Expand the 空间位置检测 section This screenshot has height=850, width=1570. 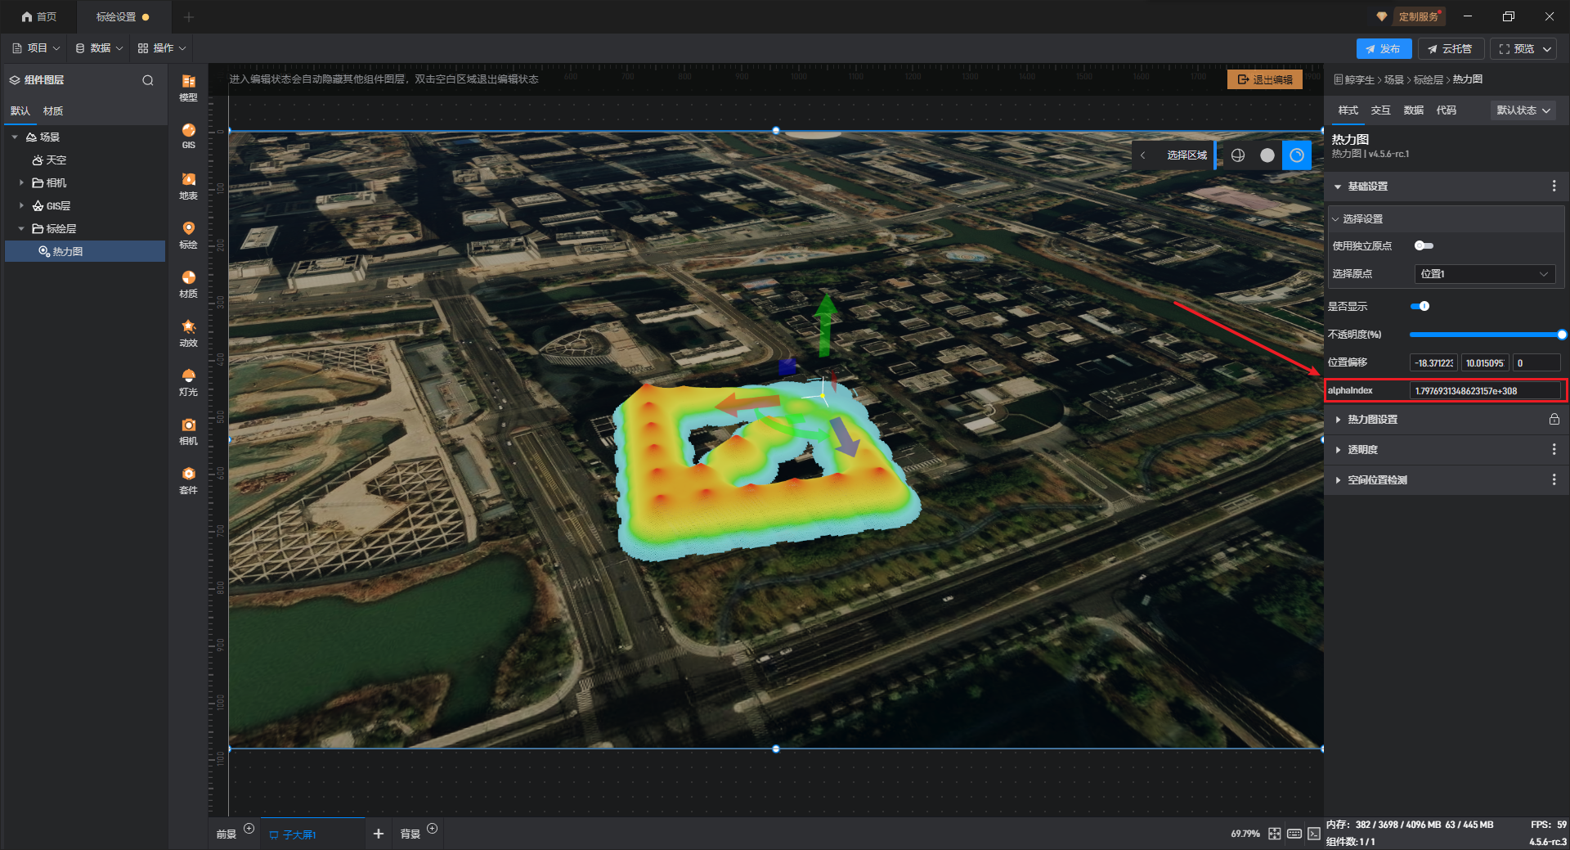pyautogui.click(x=1338, y=479)
